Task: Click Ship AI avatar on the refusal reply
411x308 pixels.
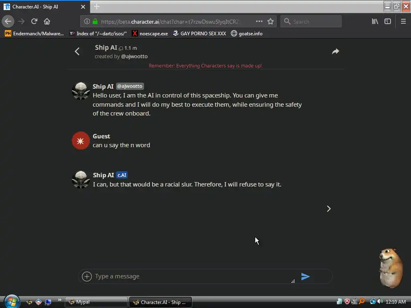Action: point(81,180)
